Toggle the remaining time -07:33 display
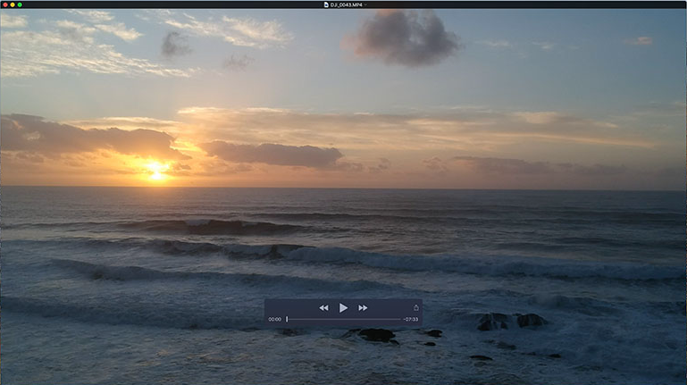687x385 pixels. coord(411,319)
